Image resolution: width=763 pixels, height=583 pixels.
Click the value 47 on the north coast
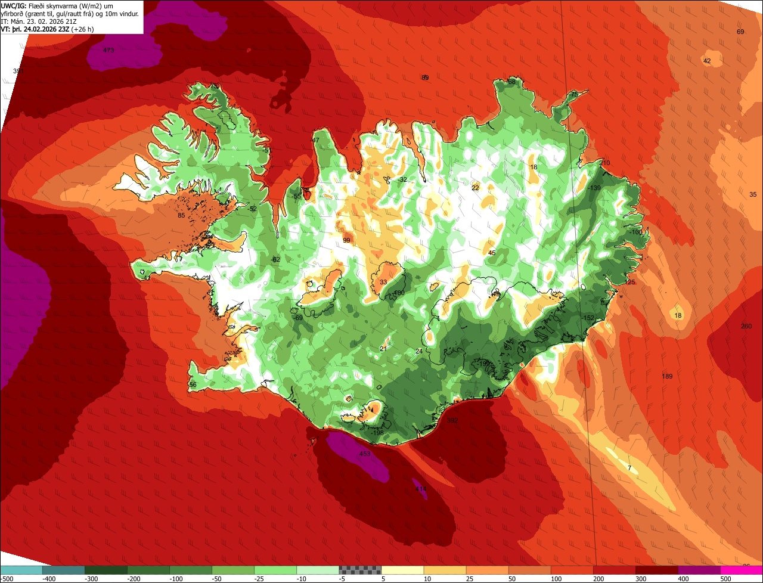click(x=316, y=141)
